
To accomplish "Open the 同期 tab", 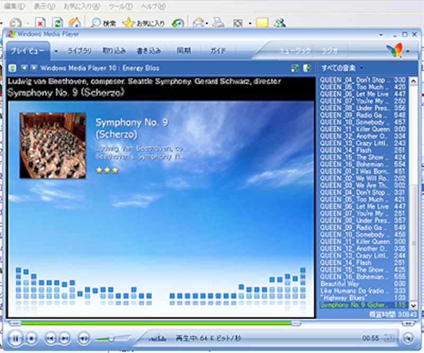I will tap(183, 50).
